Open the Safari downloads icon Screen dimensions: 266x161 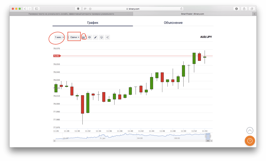pos(236,9)
